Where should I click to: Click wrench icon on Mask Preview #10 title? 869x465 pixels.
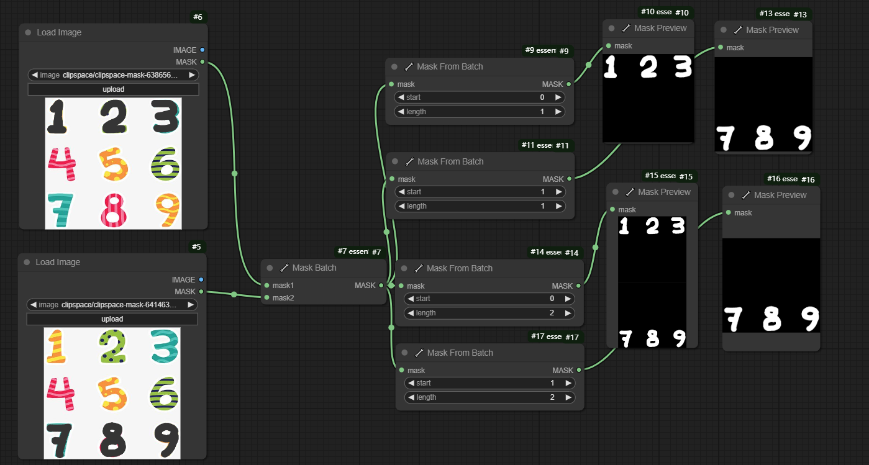(626, 28)
